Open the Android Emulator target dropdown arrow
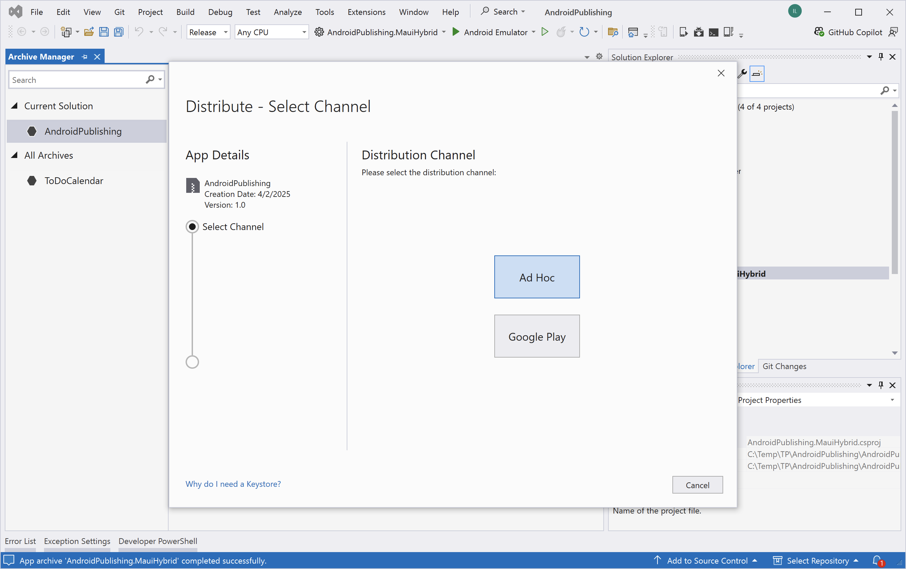 [x=534, y=32]
